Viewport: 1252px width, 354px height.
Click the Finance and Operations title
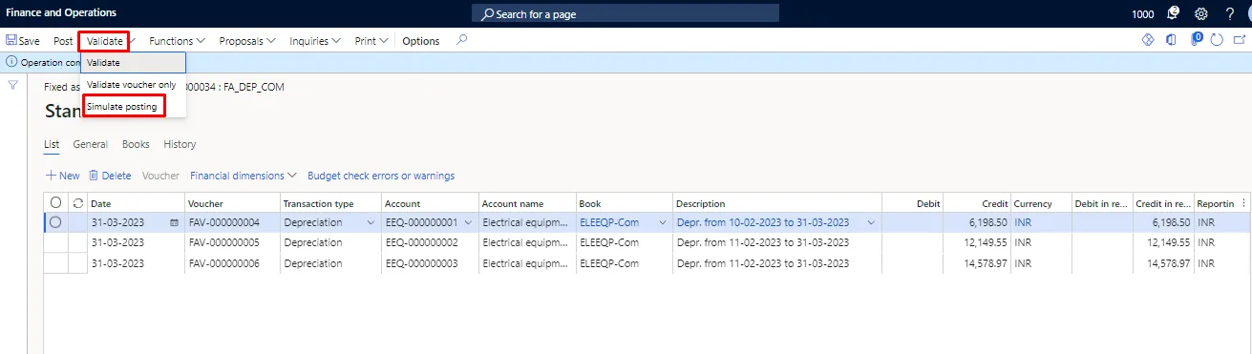point(62,13)
